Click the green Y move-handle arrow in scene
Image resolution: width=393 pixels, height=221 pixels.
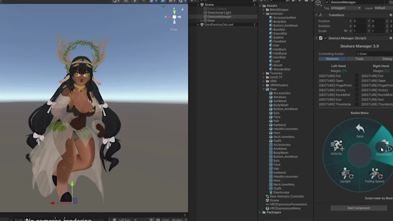click(x=72, y=184)
